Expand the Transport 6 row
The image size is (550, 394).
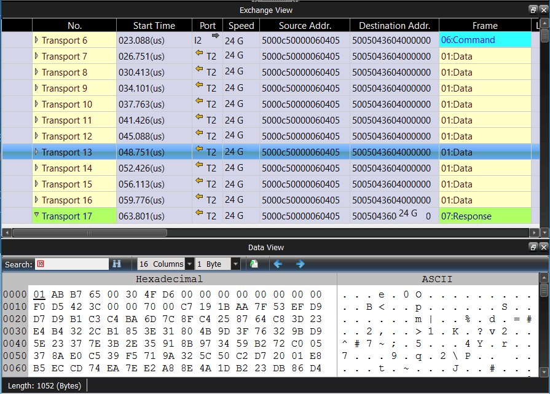(36, 40)
